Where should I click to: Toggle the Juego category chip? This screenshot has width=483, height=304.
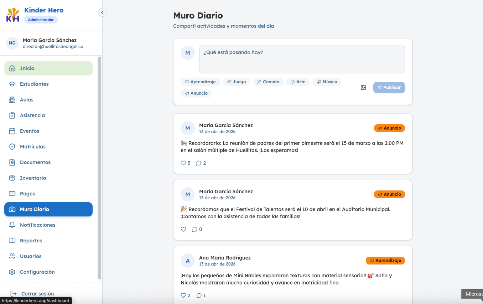[237, 82]
